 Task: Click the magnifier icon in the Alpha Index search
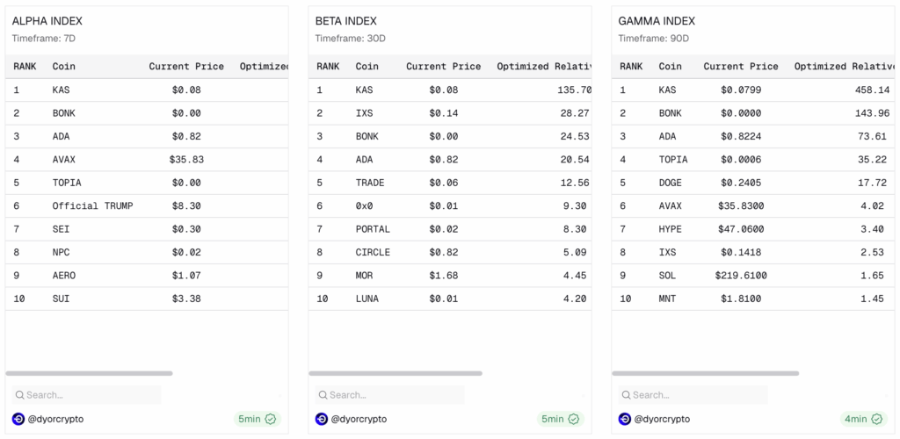pos(19,395)
